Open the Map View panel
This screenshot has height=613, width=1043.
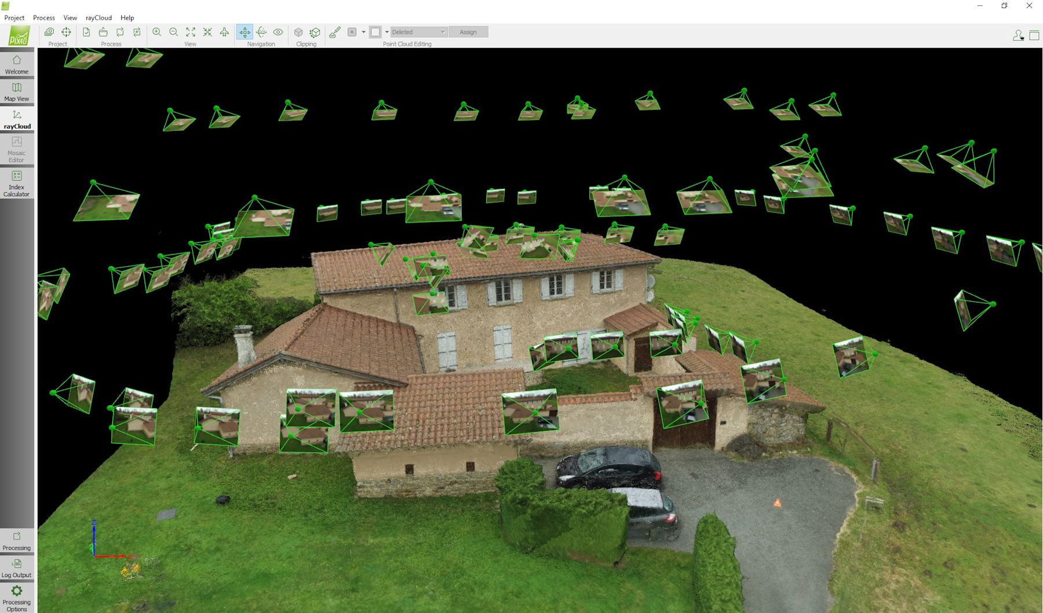(x=17, y=91)
